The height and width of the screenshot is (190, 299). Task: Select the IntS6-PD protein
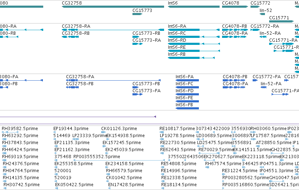tap(187, 94)
